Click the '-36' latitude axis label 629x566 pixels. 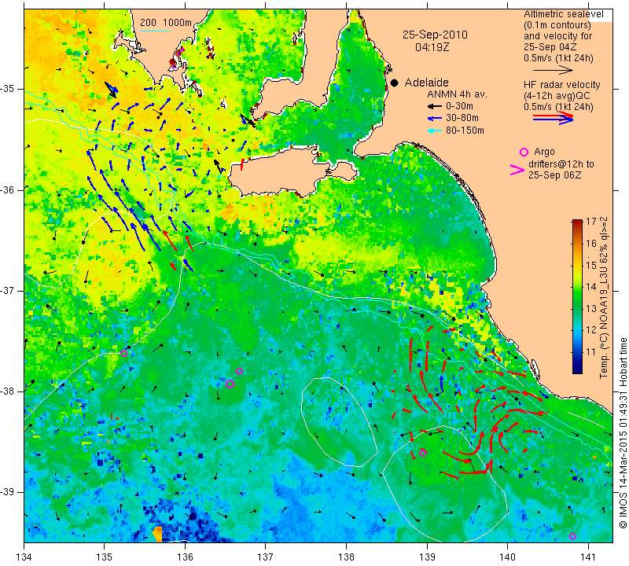click(7, 189)
